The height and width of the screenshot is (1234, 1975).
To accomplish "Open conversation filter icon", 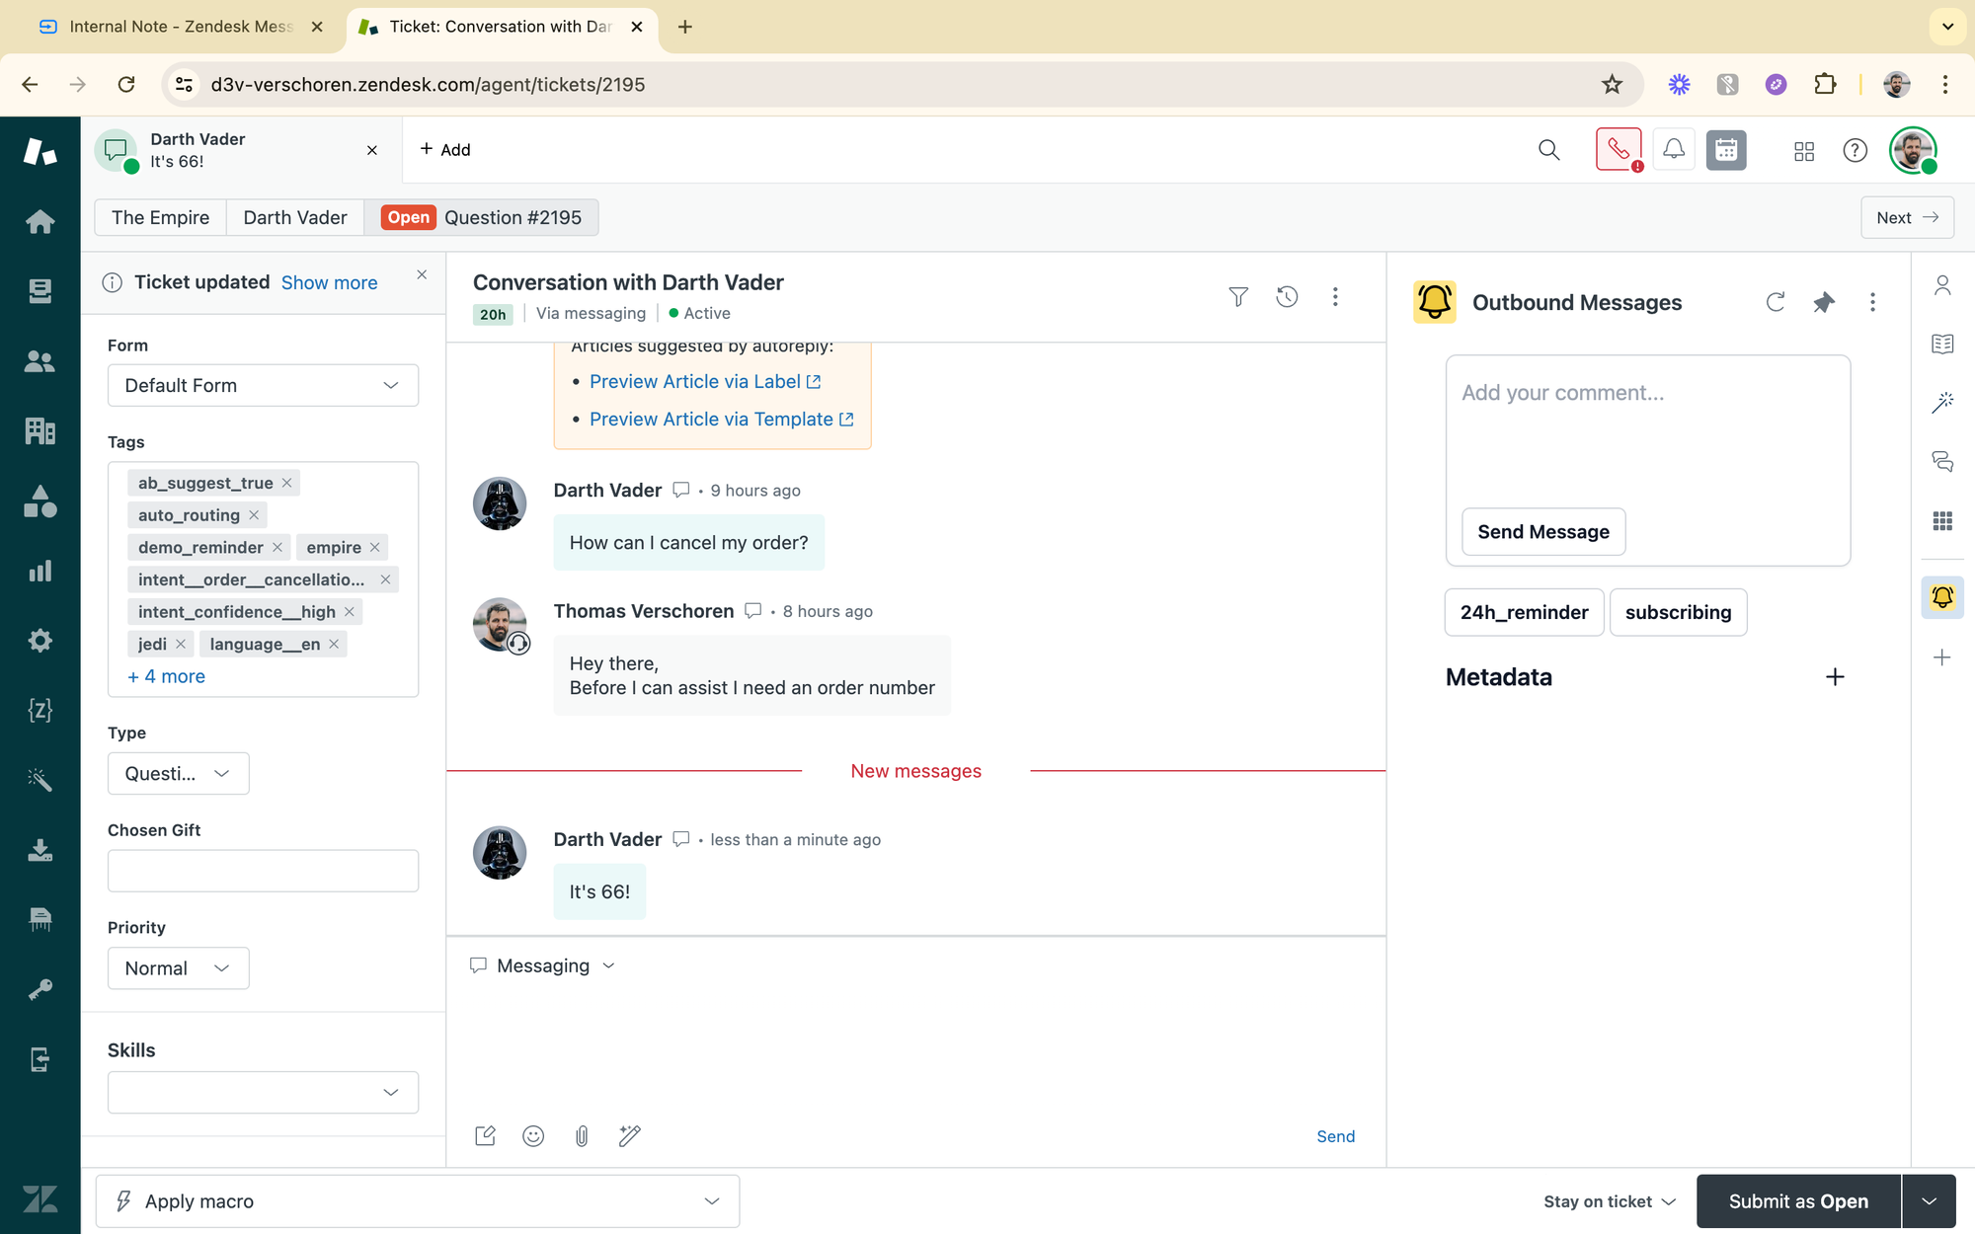I will (x=1238, y=296).
